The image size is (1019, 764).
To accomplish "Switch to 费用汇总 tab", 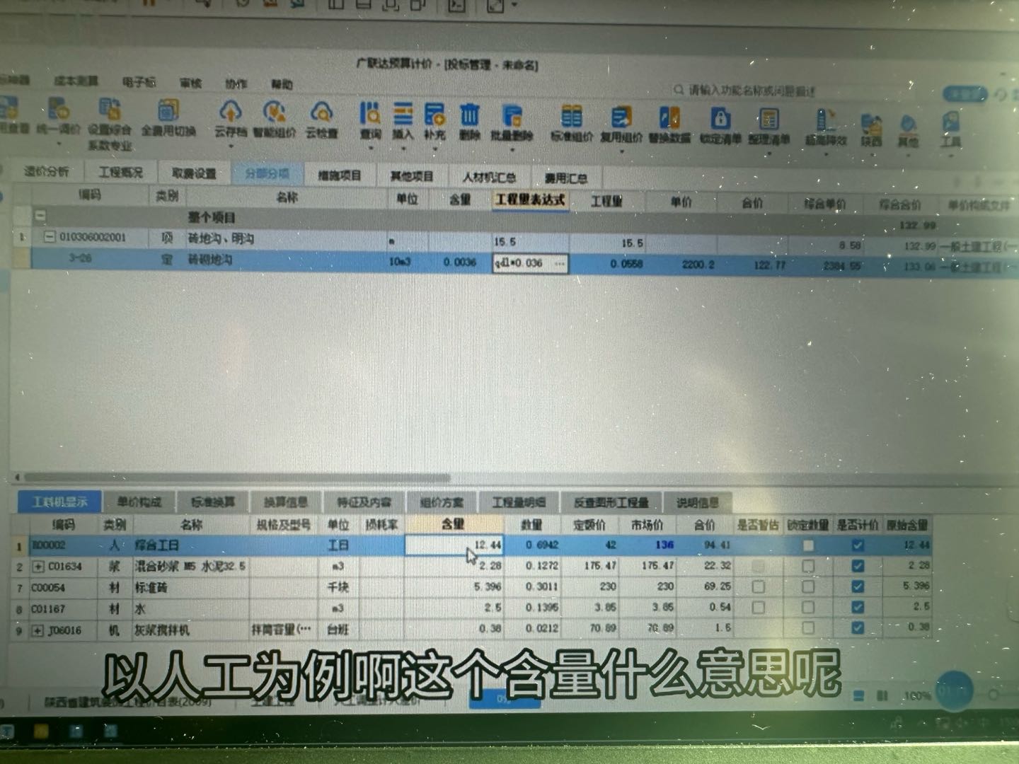I will (566, 178).
